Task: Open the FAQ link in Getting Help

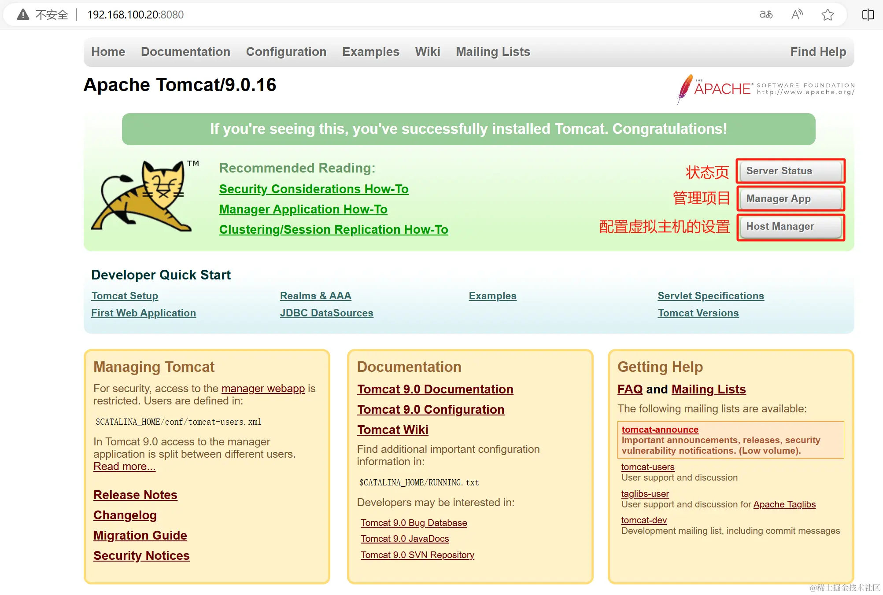Action: (630, 389)
